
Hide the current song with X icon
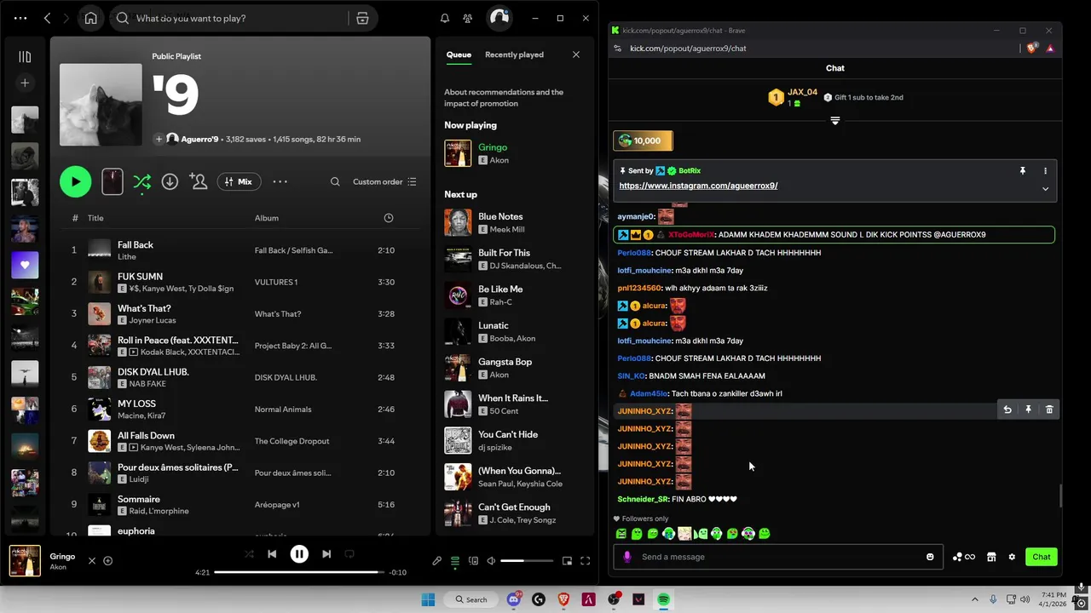click(x=92, y=560)
